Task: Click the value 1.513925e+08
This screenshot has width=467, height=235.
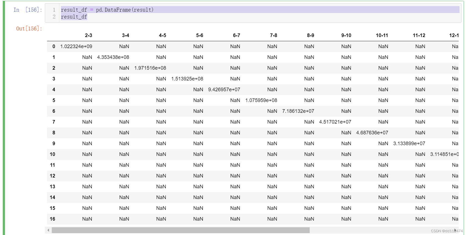Action: click(187, 79)
